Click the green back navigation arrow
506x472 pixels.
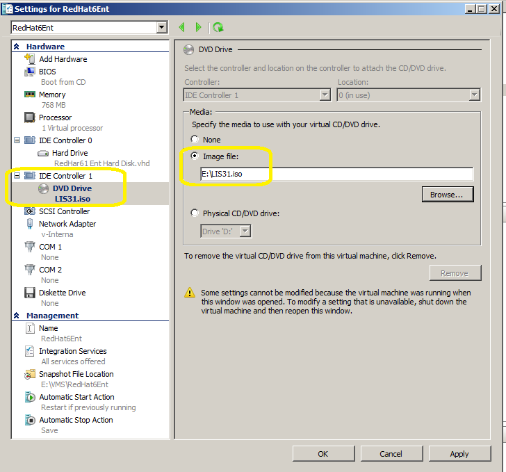[182, 27]
